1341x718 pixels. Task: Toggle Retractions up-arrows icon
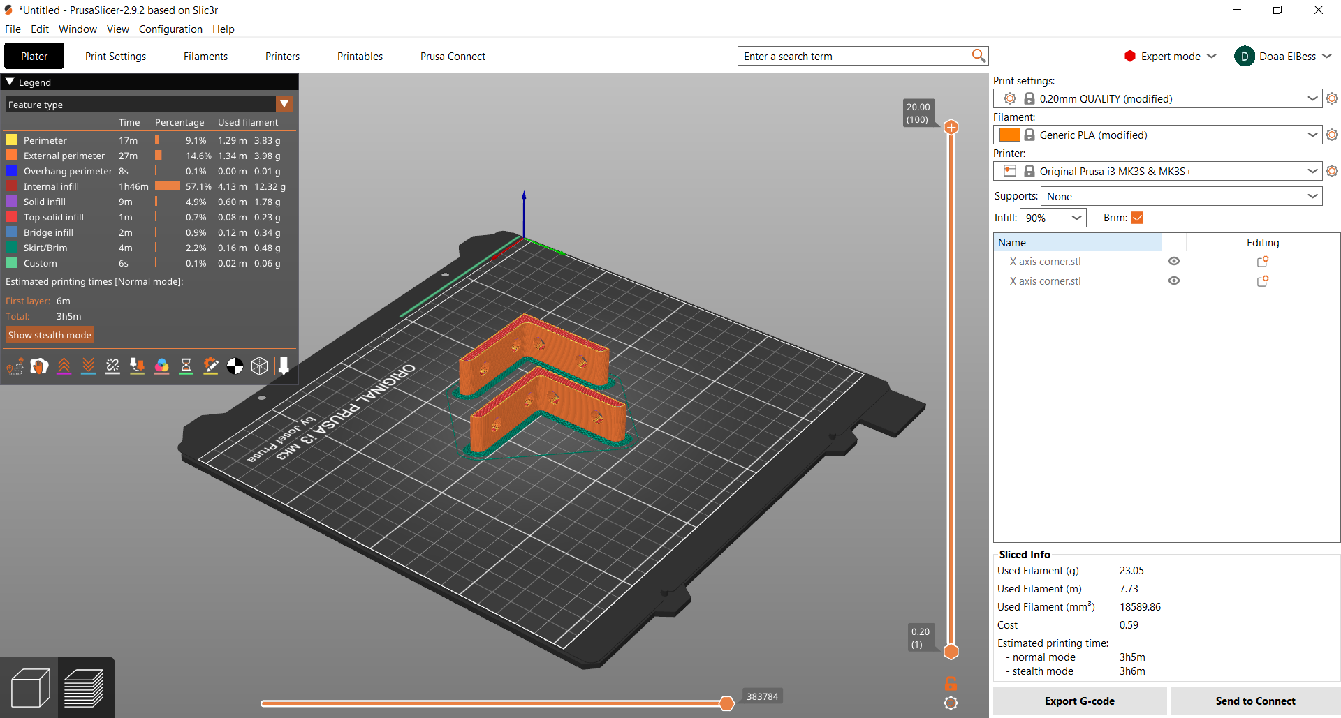64,366
